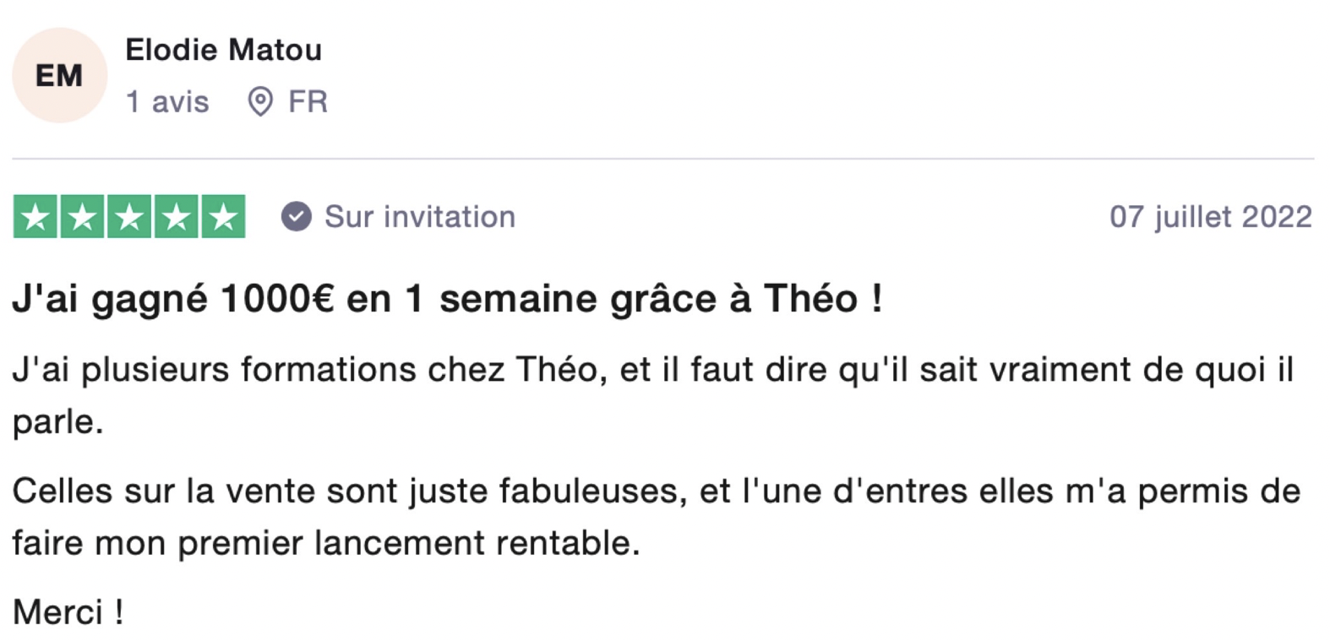The image size is (1330, 640).
Task: Click the fifth green rating star
Action: click(x=223, y=217)
